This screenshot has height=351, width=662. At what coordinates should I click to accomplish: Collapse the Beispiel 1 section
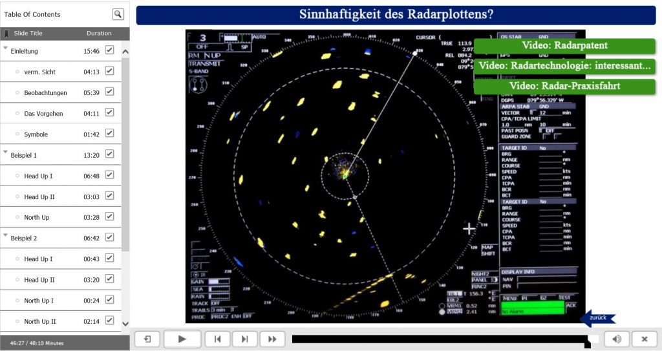[6, 153]
